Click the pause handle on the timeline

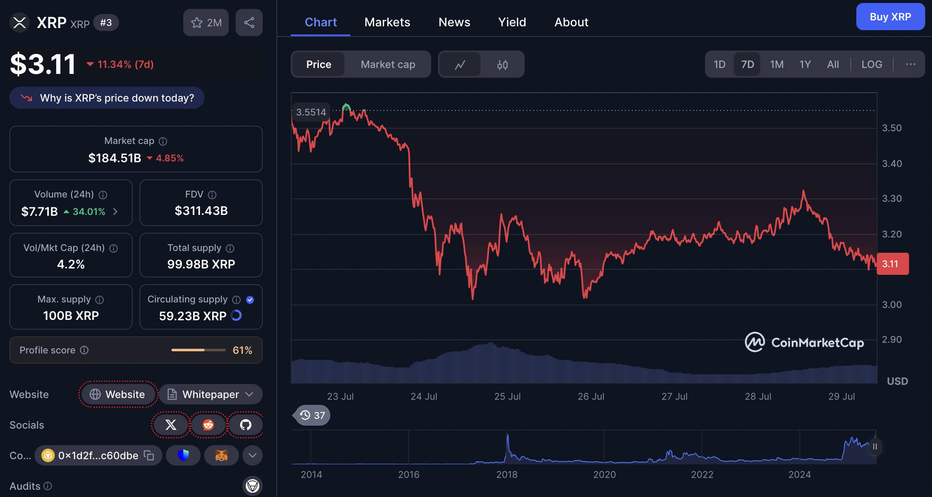(875, 446)
